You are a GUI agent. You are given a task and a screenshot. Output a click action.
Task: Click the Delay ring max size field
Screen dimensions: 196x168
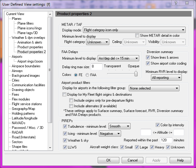pos(97,67)
